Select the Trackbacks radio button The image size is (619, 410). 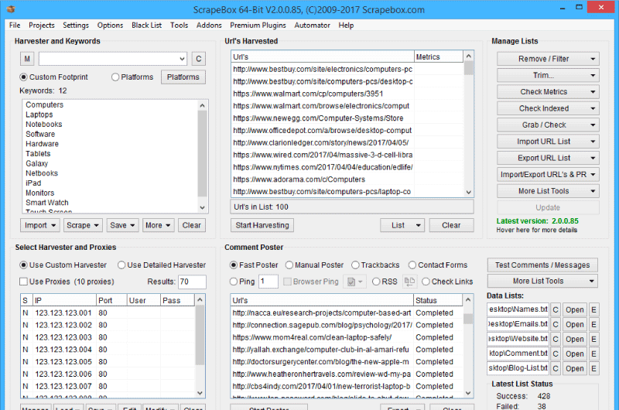coord(355,265)
